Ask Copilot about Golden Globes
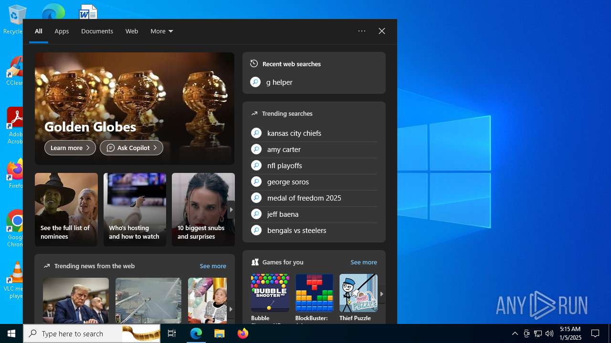Screen dimensions: 611x343 click(131, 148)
